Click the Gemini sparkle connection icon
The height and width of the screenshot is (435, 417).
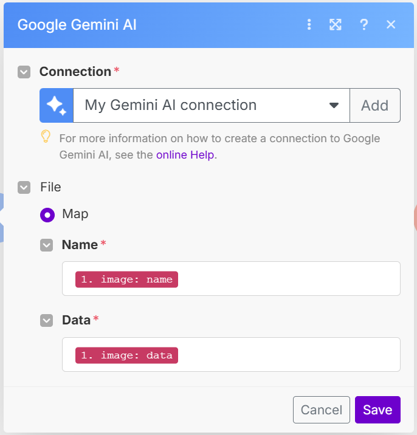[x=57, y=106]
